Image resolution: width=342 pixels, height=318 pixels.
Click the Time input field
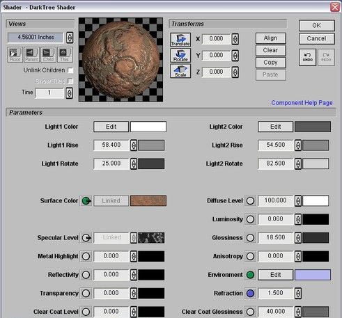(49, 93)
